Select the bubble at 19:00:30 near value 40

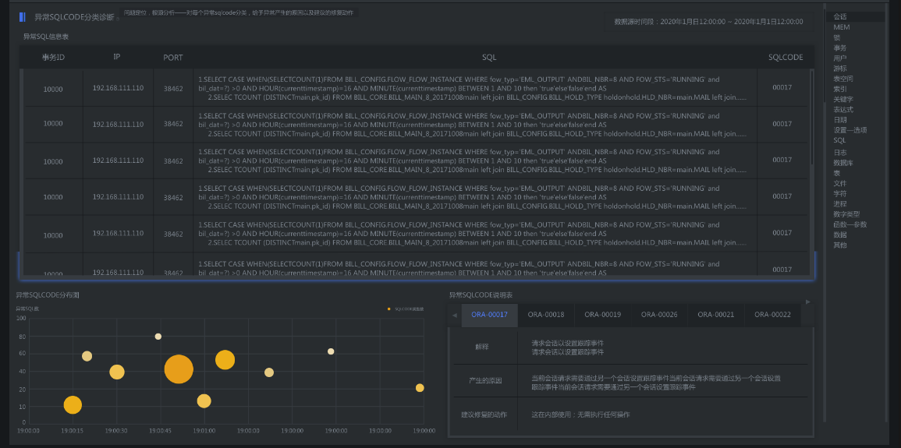[x=117, y=372]
